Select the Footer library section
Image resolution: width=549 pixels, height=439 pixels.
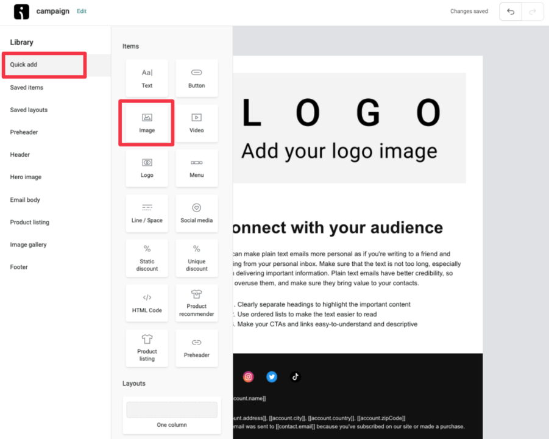(x=19, y=266)
